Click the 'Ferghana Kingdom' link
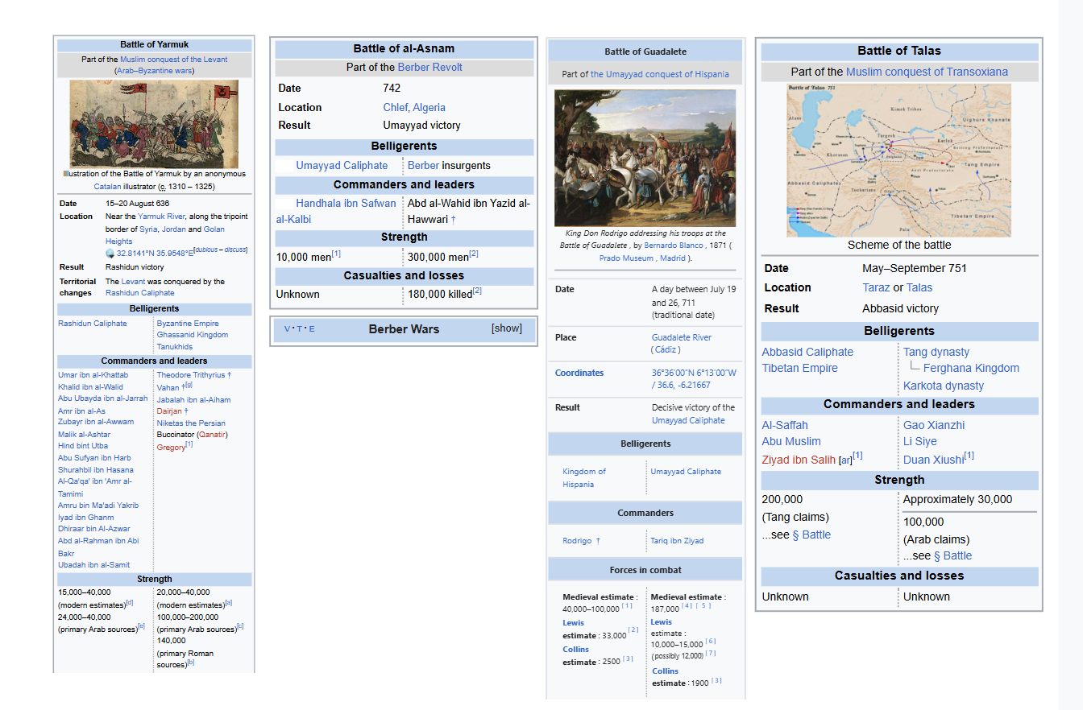 point(971,369)
